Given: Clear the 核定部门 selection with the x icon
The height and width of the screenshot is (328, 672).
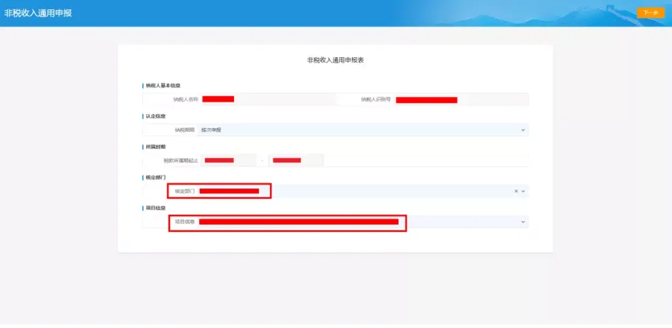Looking at the screenshot, I should coord(516,191).
